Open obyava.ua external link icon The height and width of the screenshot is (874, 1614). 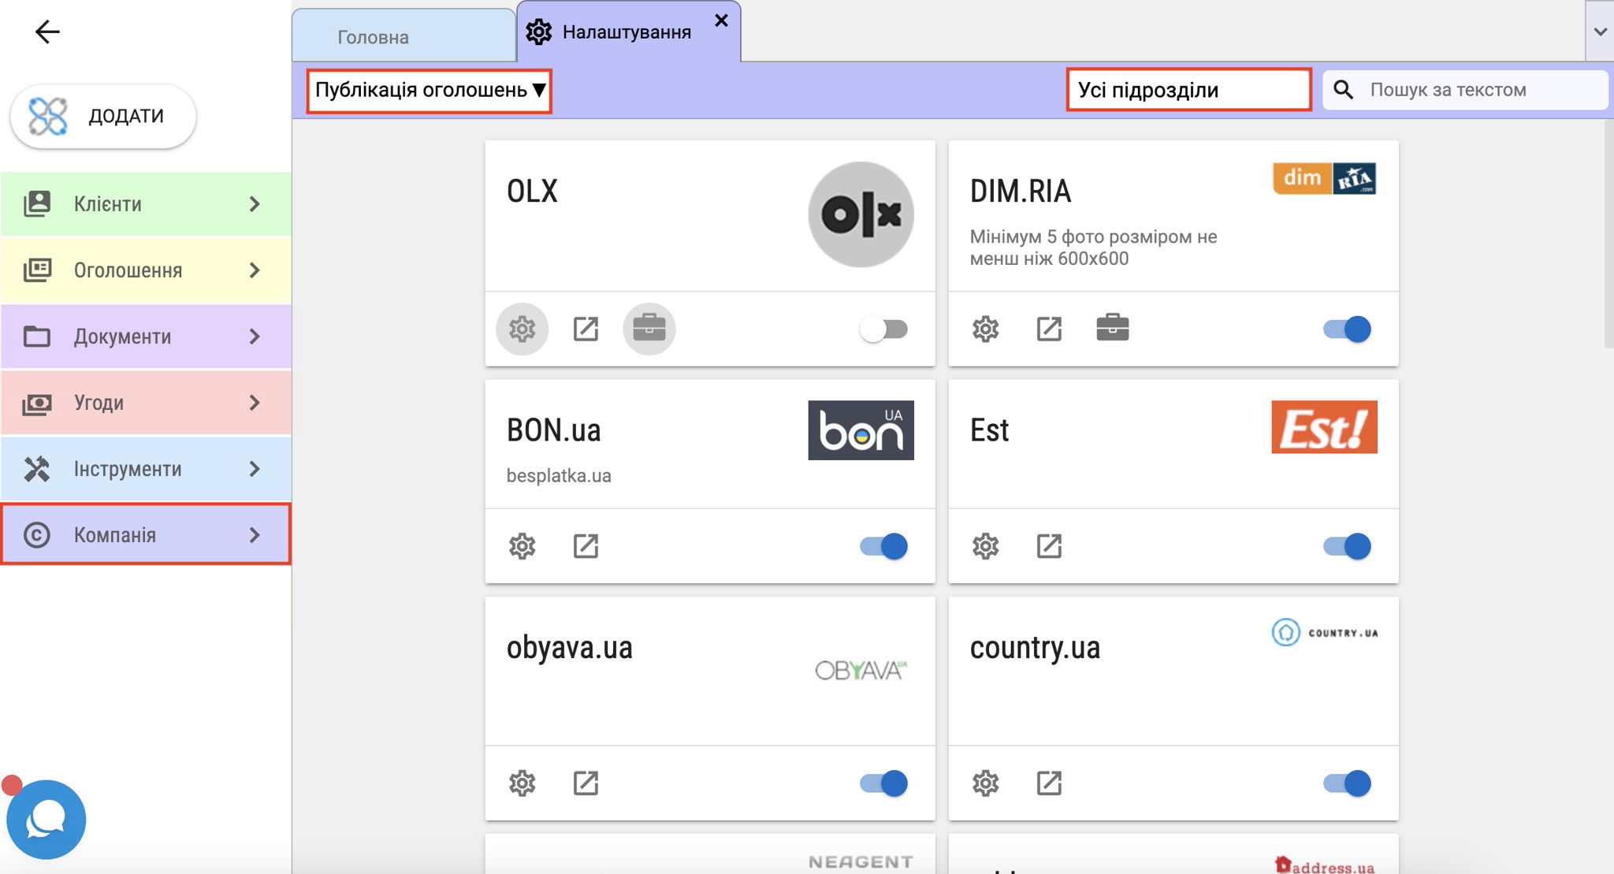coord(586,783)
